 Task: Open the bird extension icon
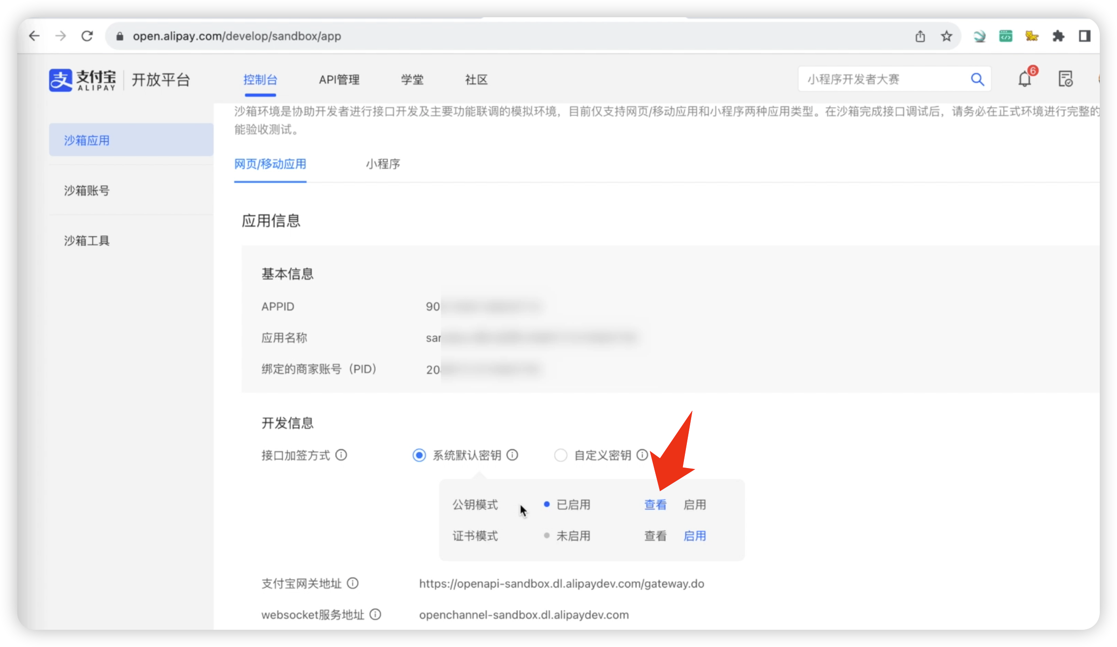[979, 36]
